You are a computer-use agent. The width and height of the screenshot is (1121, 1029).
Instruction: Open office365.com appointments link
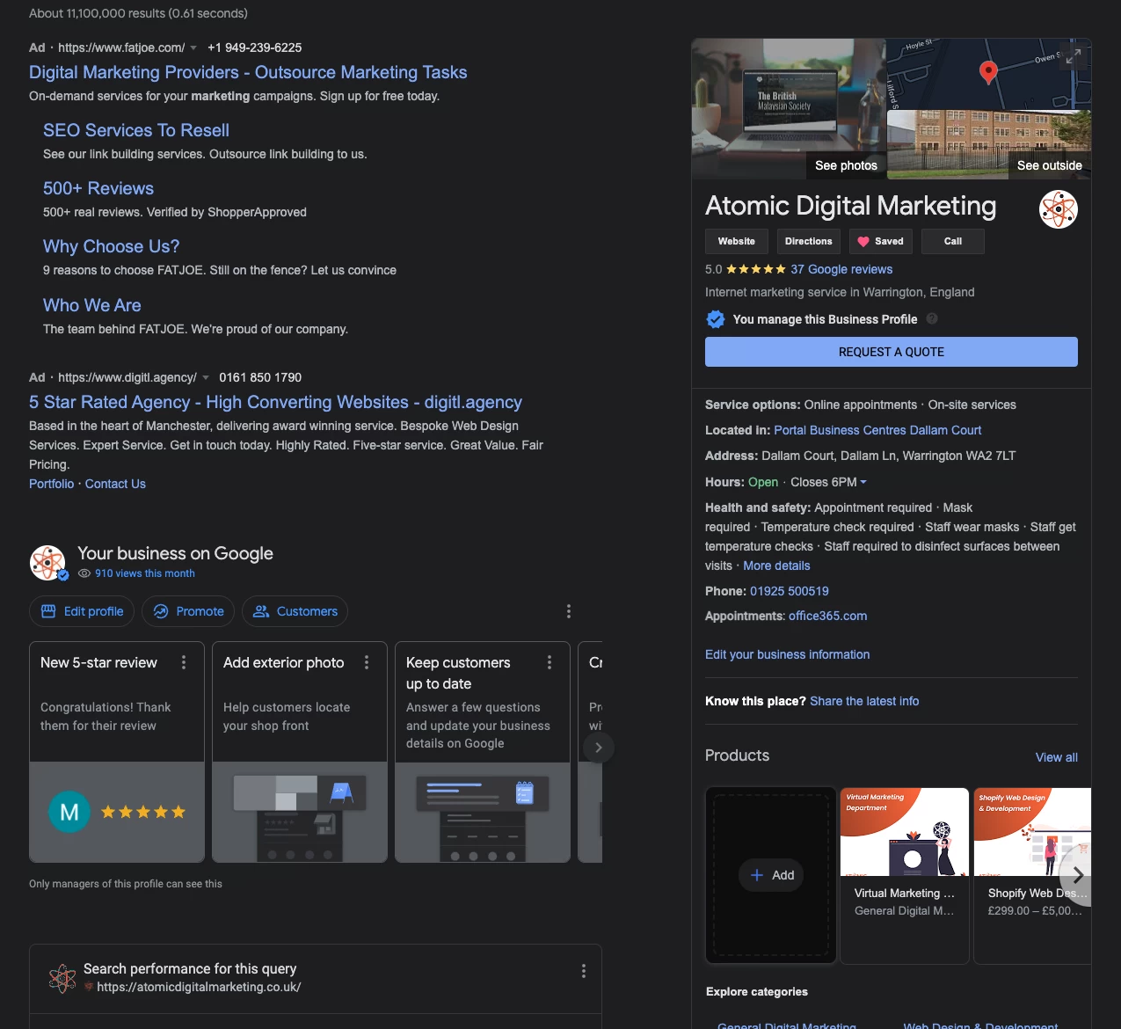click(827, 616)
